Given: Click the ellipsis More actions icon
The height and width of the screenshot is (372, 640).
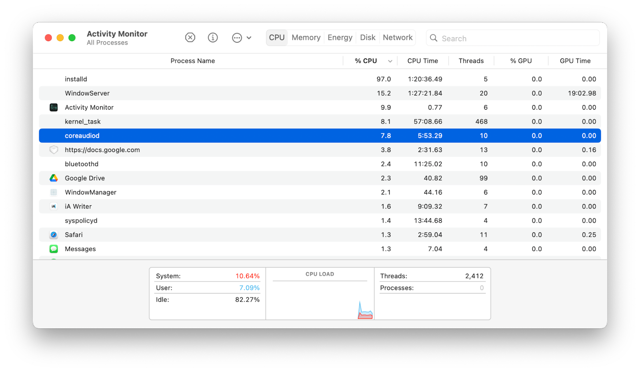Looking at the screenshot, I should [237, 38].
